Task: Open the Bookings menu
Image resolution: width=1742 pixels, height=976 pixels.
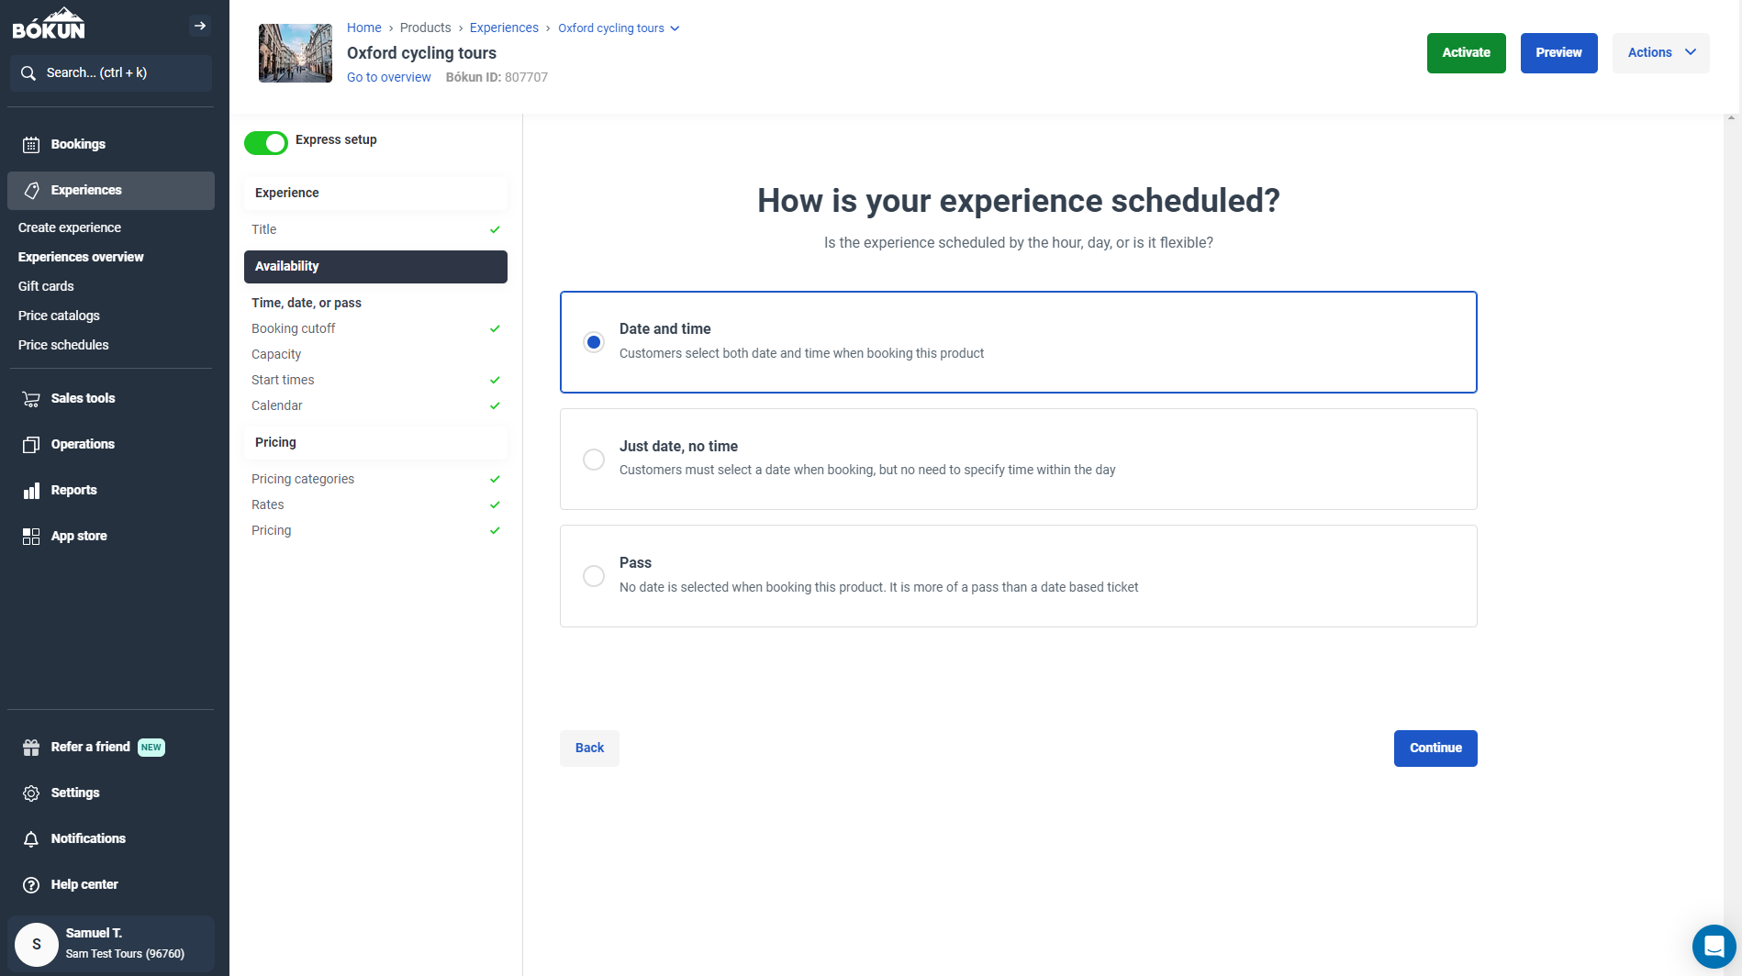Action: [x=111, y=145]
